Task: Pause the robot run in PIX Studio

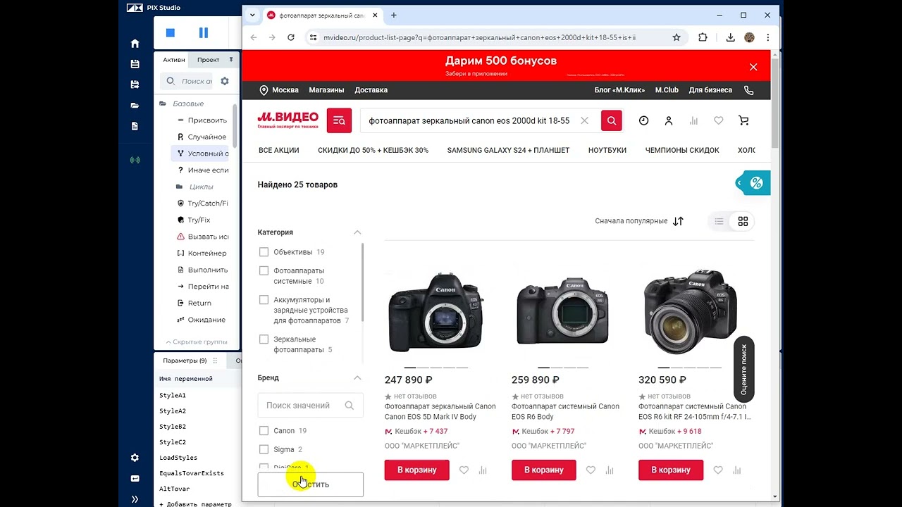Action: coord(204,32)
